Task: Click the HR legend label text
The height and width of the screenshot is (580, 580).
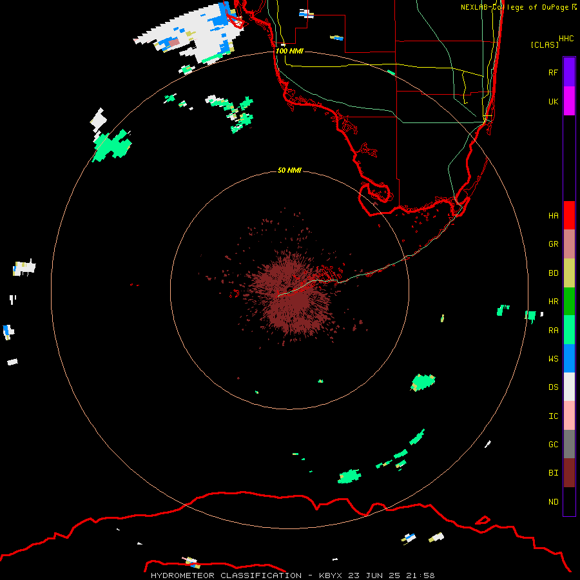Action: pyautogui.click(x=553, y=302)
